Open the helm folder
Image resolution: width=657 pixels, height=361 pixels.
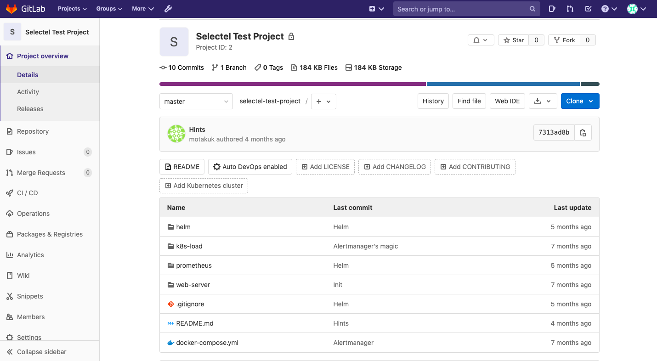[x=183, y=226]
